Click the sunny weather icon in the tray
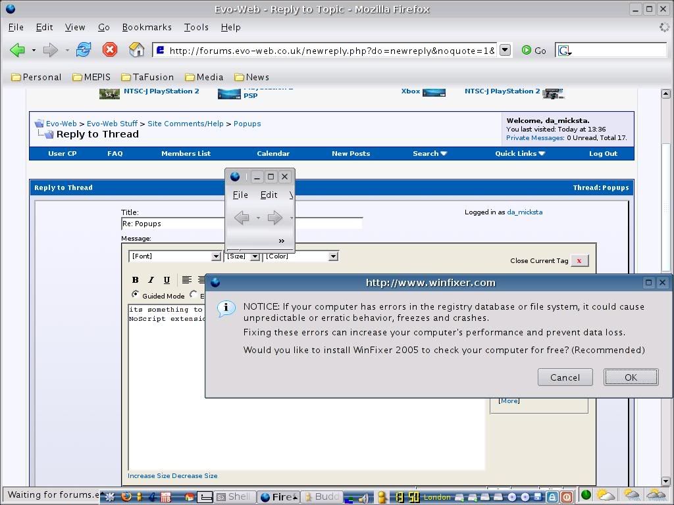Screen dimensions: 674x505 click(x=604, y=495)
